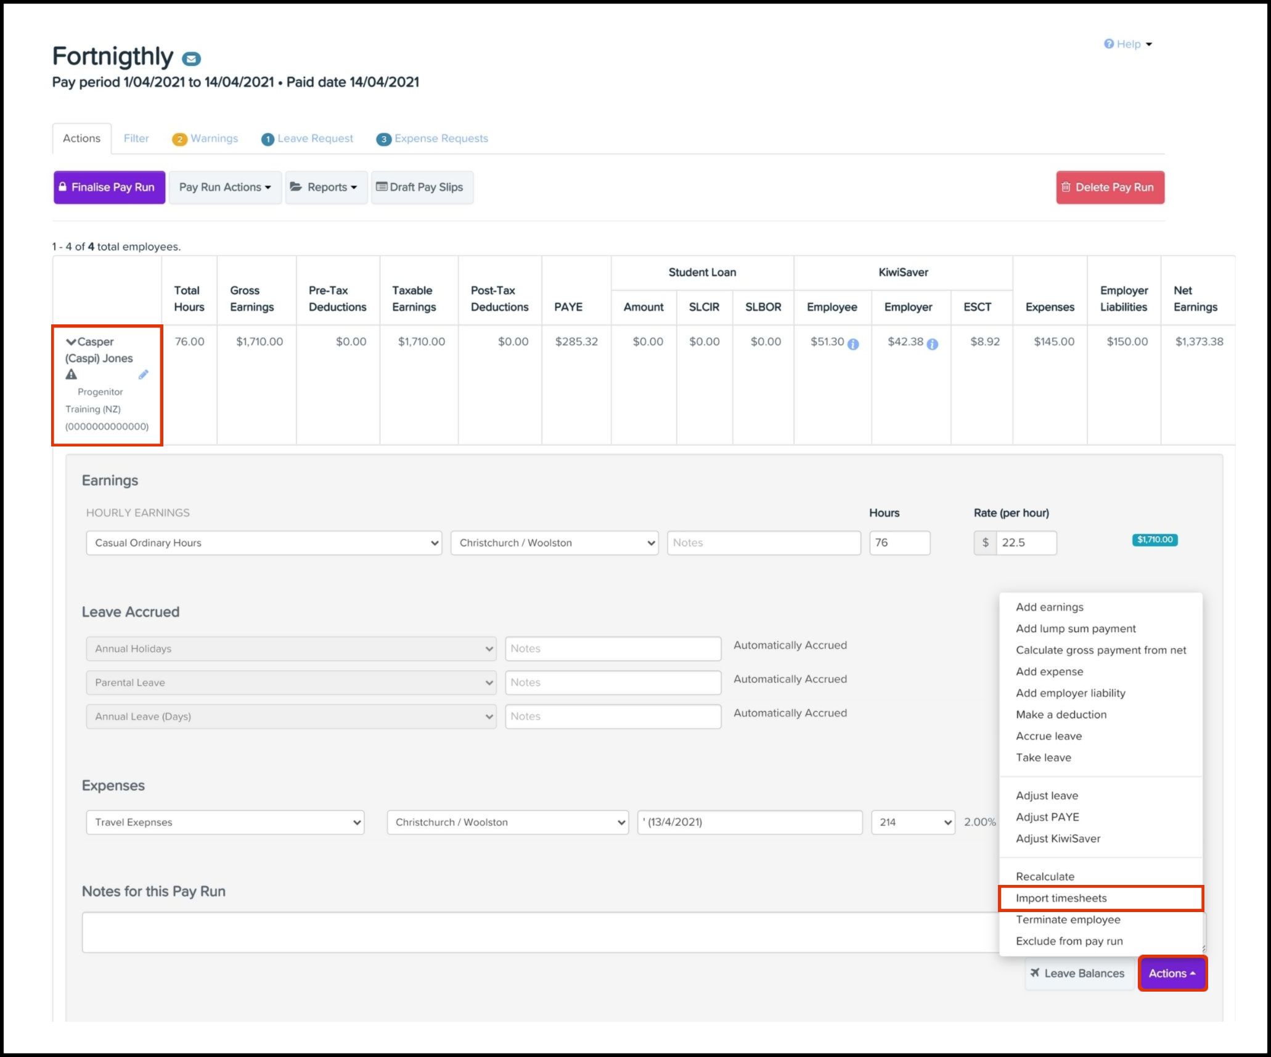Screen dimensions: 1271x1057
Task: Click the red Delete Pay Run button
Action: tap(1110, 187)
